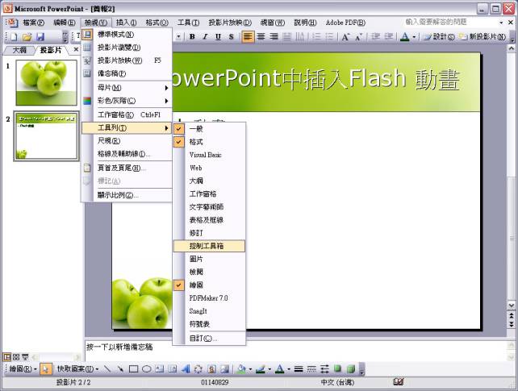
Task: Open the Arrow Style options
Action: (324, 369)
